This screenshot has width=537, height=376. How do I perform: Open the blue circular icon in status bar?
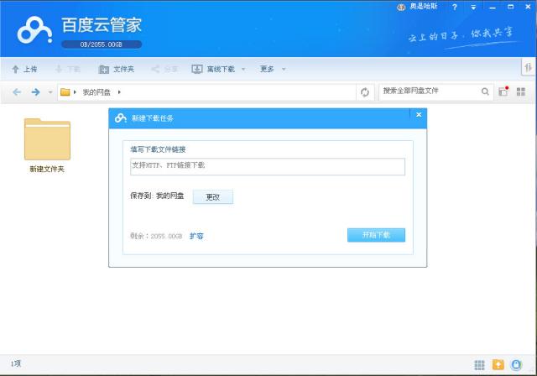[x=517, y=365]
